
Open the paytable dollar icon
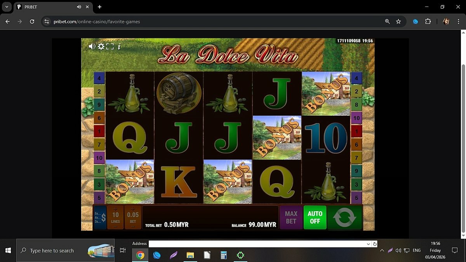(x=100, y=217)
